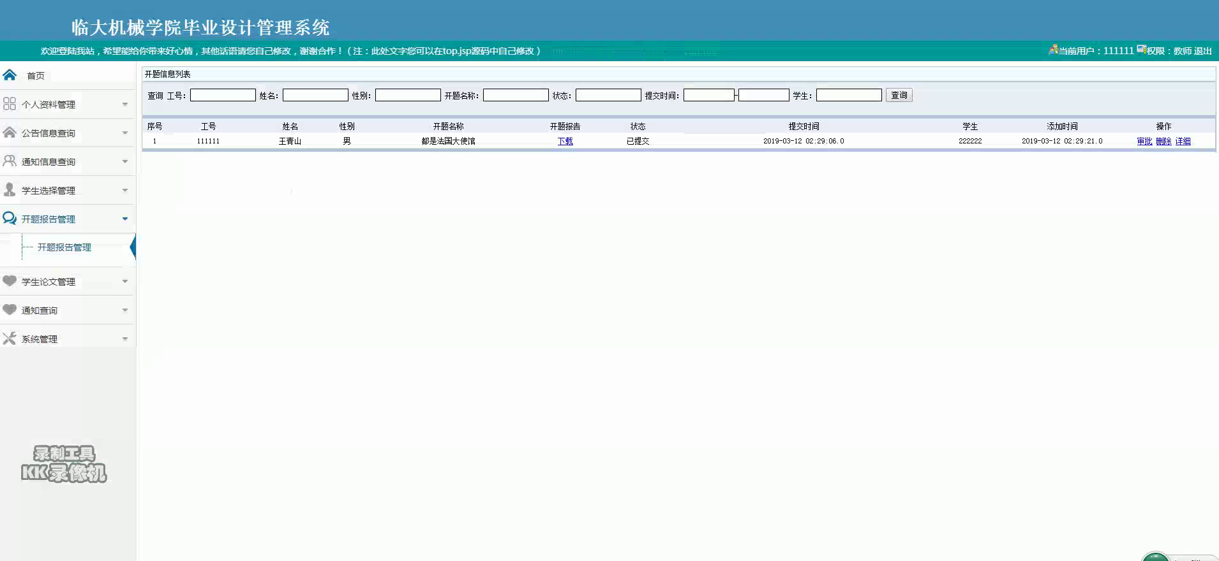Click the heart icon beside 通知查询
Screen dimensions: 1219x561
point(10,309)
